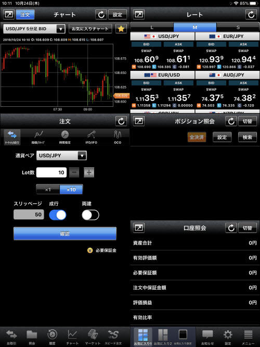This screenshot has width=260, height=347.
Task: Tap 切替 in the account inquiry header
Action: click(x=248, y=228)
